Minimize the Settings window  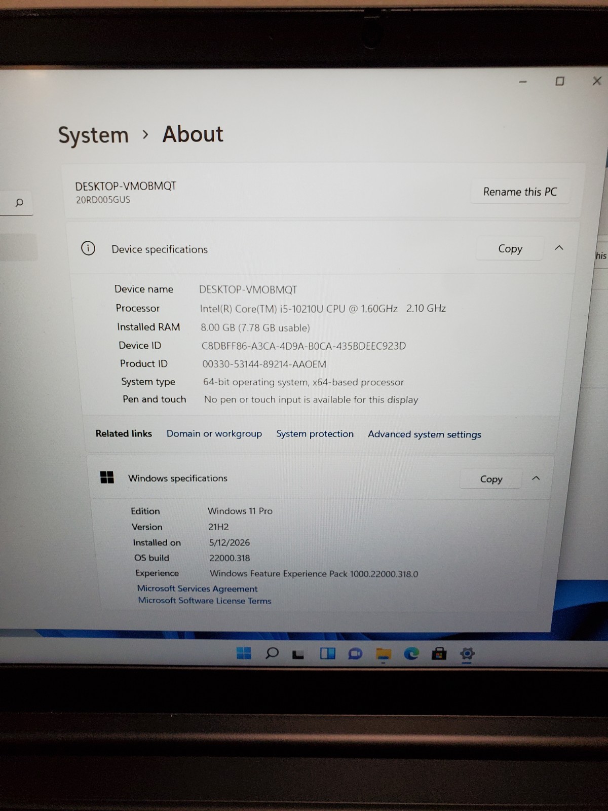tap(523, 82)
